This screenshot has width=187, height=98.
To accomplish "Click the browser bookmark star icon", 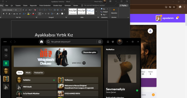I will coord(174,7).
